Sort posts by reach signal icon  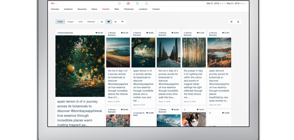tap(122, 22)
